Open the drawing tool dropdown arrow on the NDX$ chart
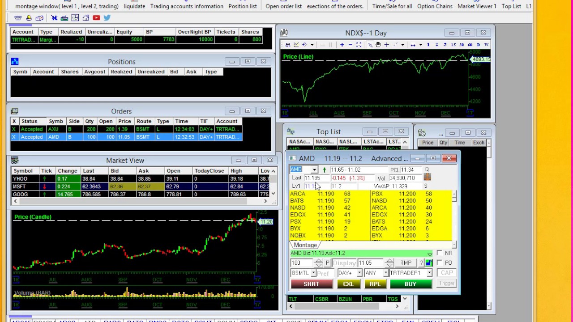This screenshot has width=573, height=322. pos(402,45)
